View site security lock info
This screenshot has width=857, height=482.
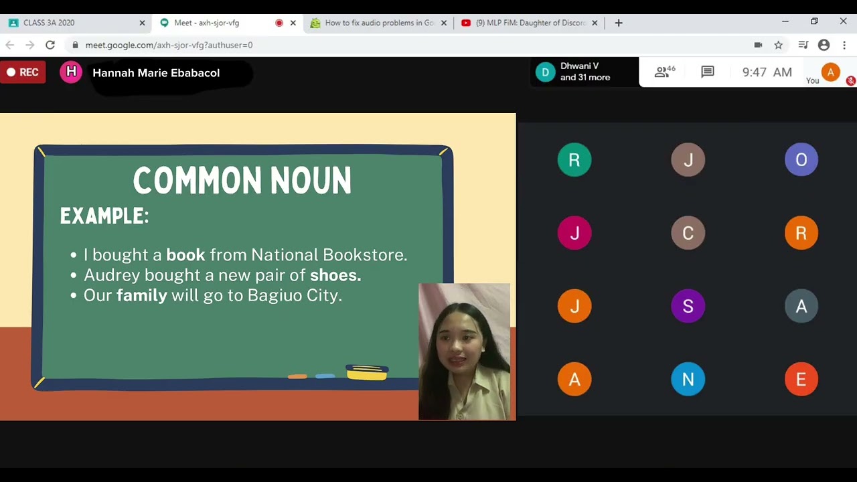click(76, 45)
